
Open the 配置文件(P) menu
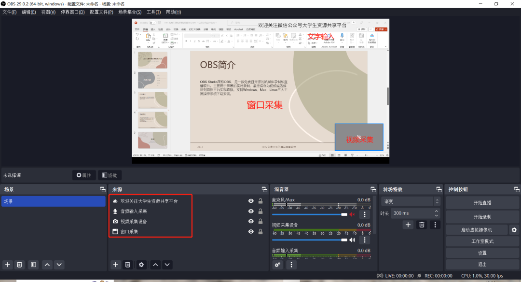[x=101, y=12]
